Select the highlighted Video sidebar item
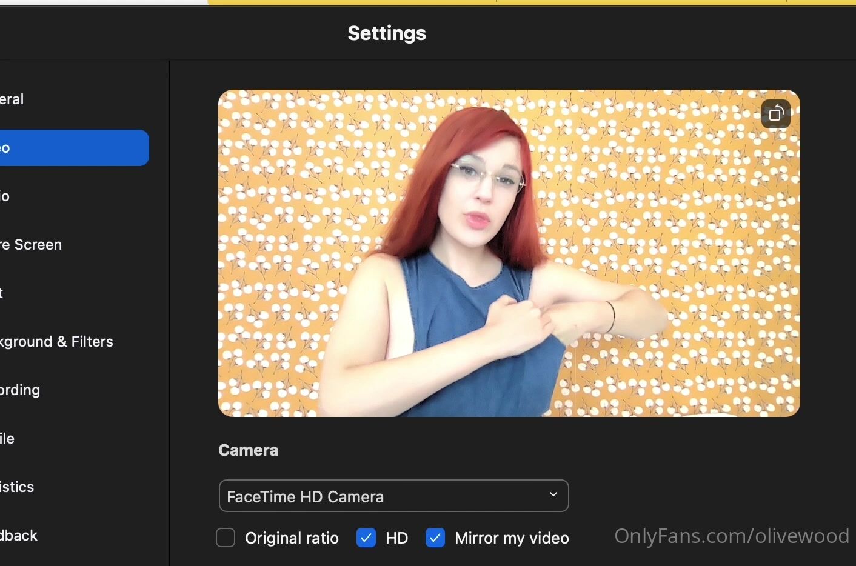The height and width of the screenshot is (566, 856). coord(73,148)
